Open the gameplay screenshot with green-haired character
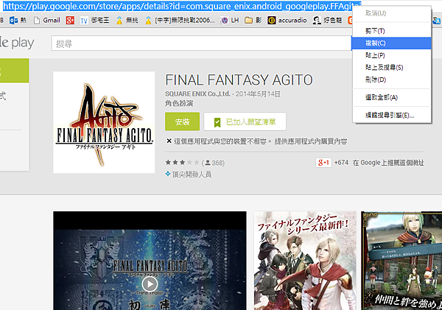Viewport: 442px width, 310px height. click(x=401, y=261)
